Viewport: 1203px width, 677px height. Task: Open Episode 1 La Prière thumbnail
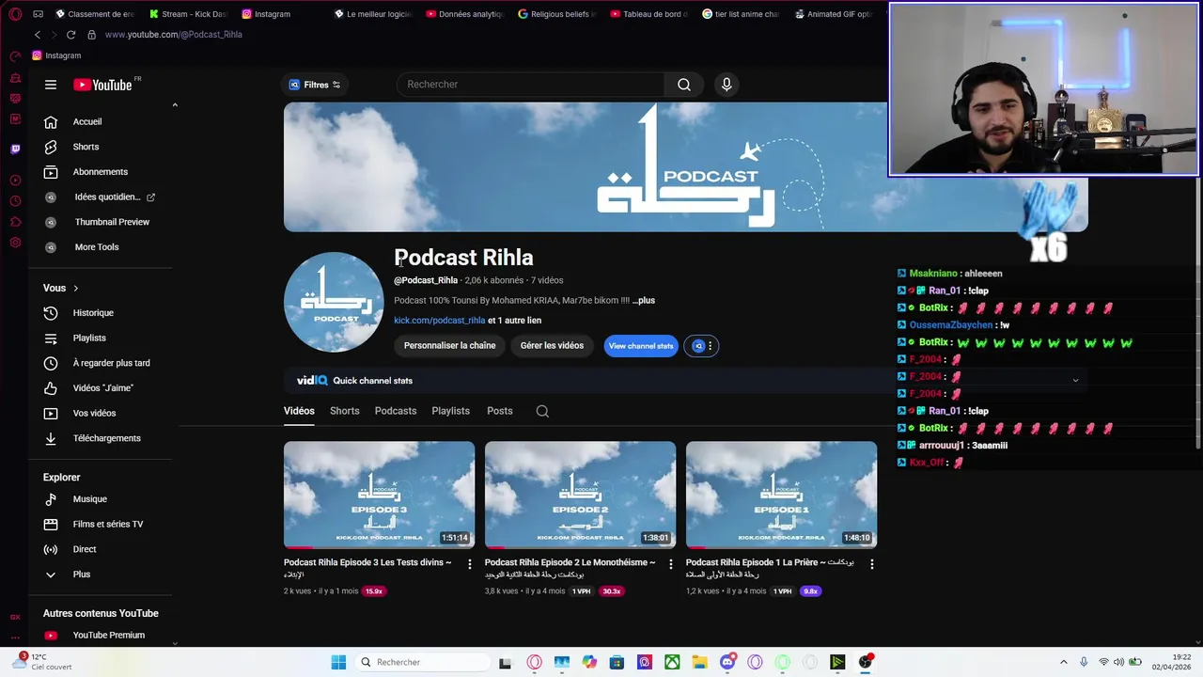point(781,495)
